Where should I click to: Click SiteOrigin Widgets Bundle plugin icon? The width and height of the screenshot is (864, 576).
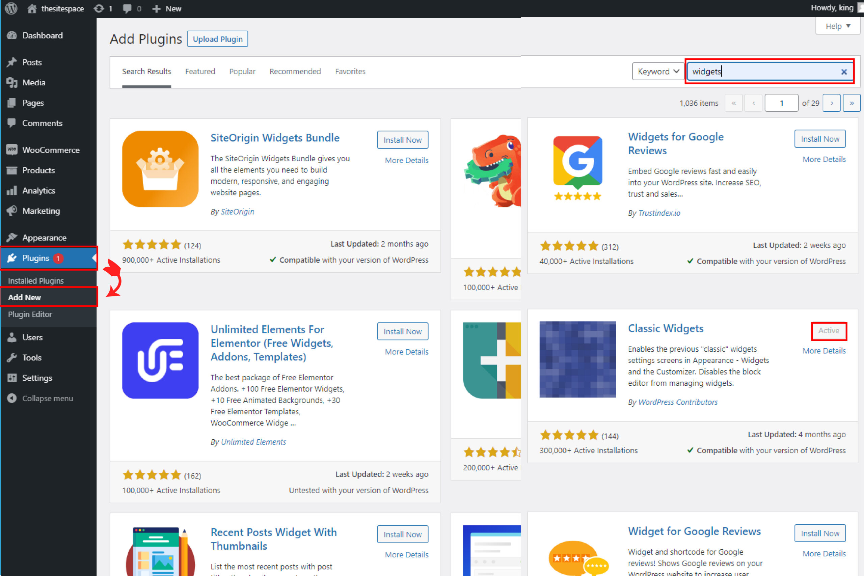161,169
